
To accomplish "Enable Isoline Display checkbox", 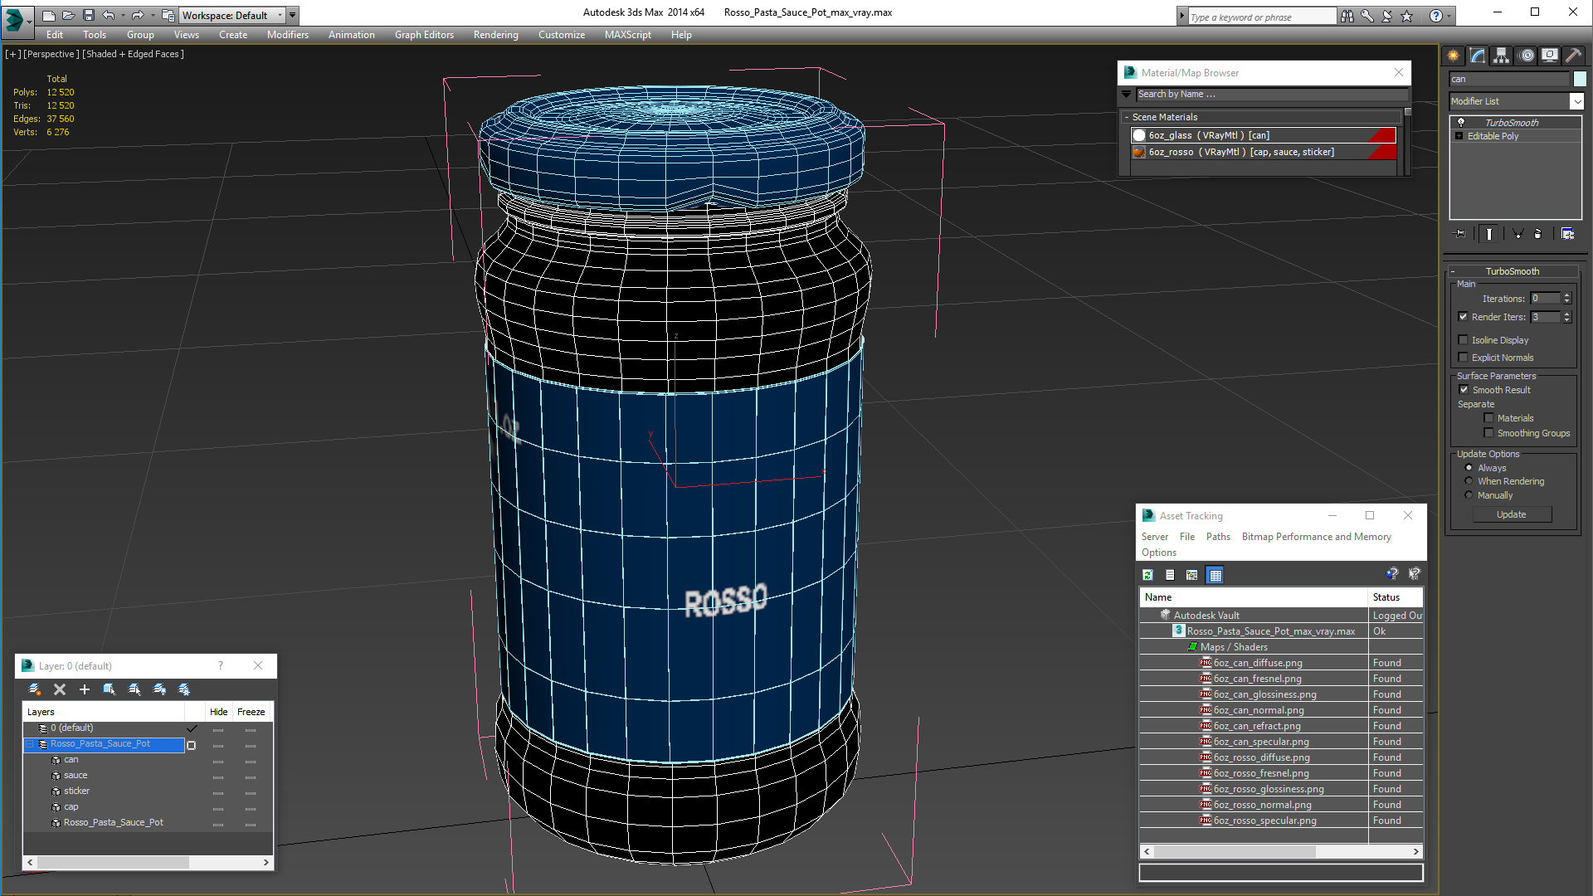I will tap(1464, 340).
